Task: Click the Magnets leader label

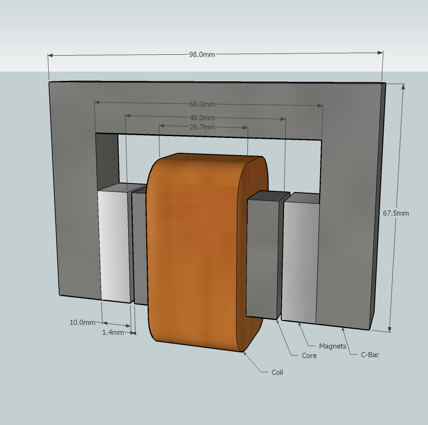Action: 332,346
